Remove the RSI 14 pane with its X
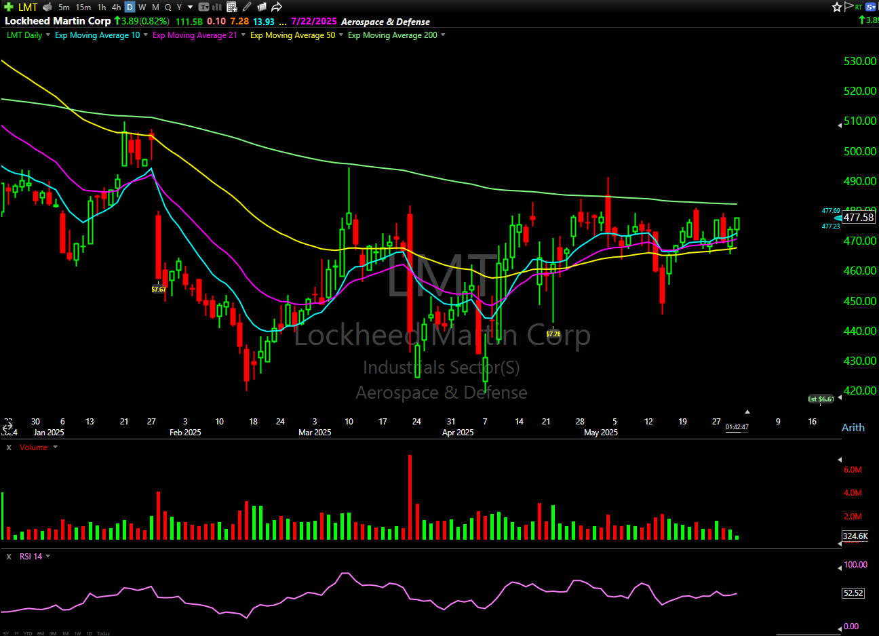Image resolution: width=879 pixels, height=636 pixels. [9, 557]
